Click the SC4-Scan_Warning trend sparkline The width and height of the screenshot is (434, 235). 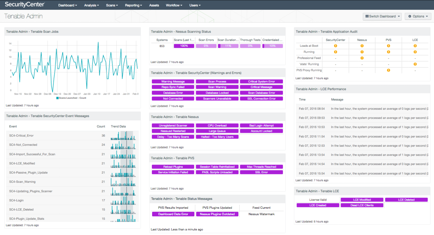coord(123,182)
